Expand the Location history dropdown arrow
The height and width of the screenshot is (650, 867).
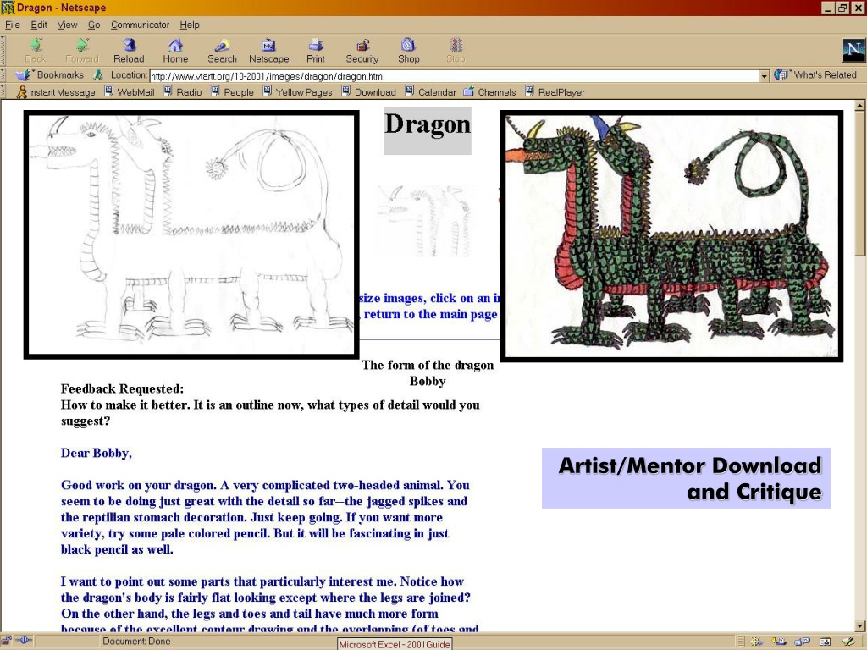tap(765, 75)
